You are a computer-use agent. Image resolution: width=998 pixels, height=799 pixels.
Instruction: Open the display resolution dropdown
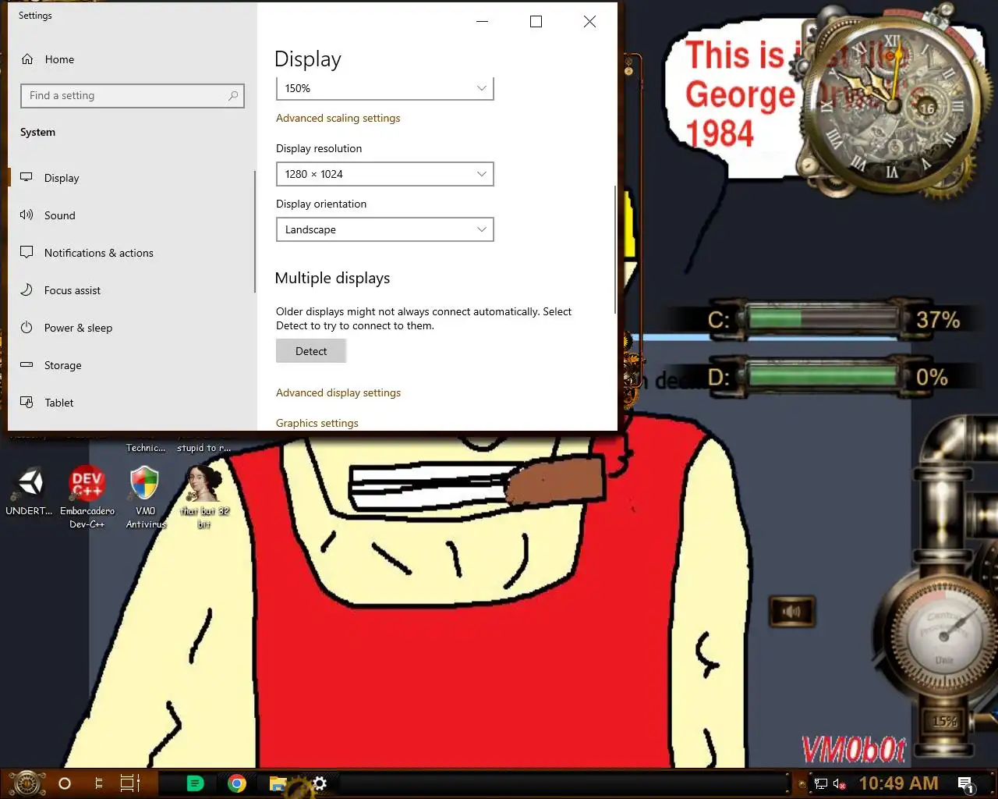pyautogui.click(x=385, y=174)
